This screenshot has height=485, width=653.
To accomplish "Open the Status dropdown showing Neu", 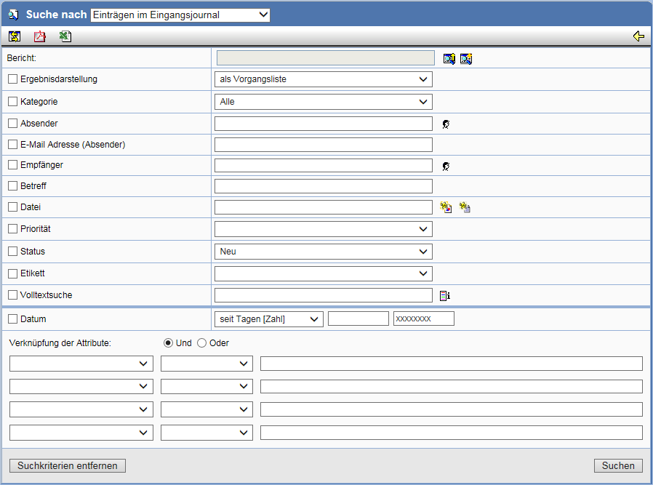I will 323,252.
